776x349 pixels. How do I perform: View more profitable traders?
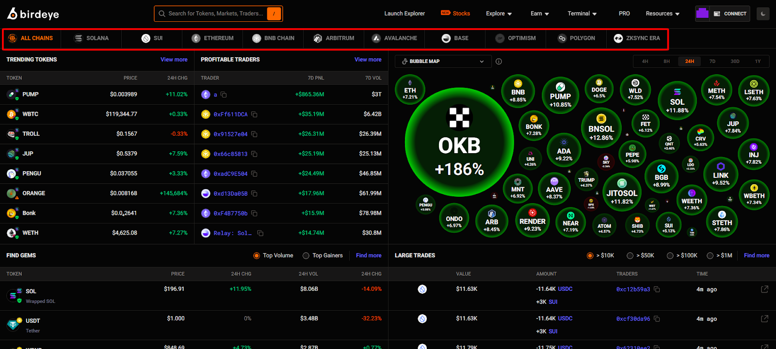pos(368,60)
